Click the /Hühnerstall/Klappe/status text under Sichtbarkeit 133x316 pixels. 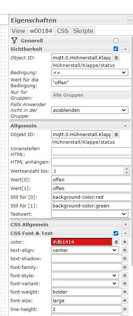pos(83,66)
